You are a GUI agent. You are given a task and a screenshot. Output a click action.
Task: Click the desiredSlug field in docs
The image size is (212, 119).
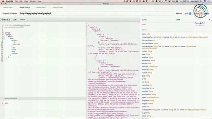(146, 60)
